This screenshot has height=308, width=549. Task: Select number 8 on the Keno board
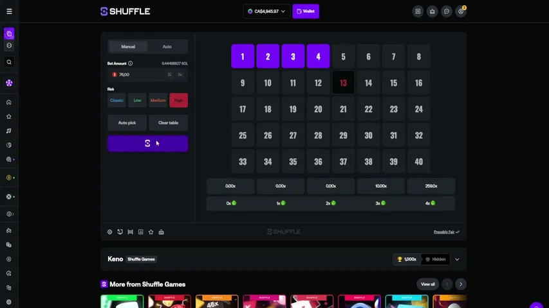419,56
